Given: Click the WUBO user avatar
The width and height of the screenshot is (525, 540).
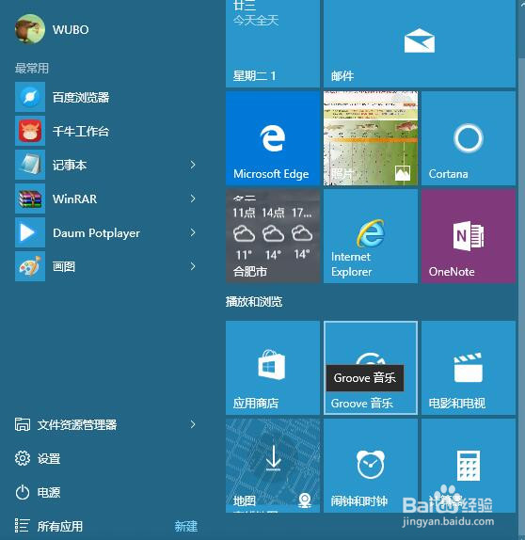Looking at the screenshot, I should pyautogui.click(x=29, y=29).
